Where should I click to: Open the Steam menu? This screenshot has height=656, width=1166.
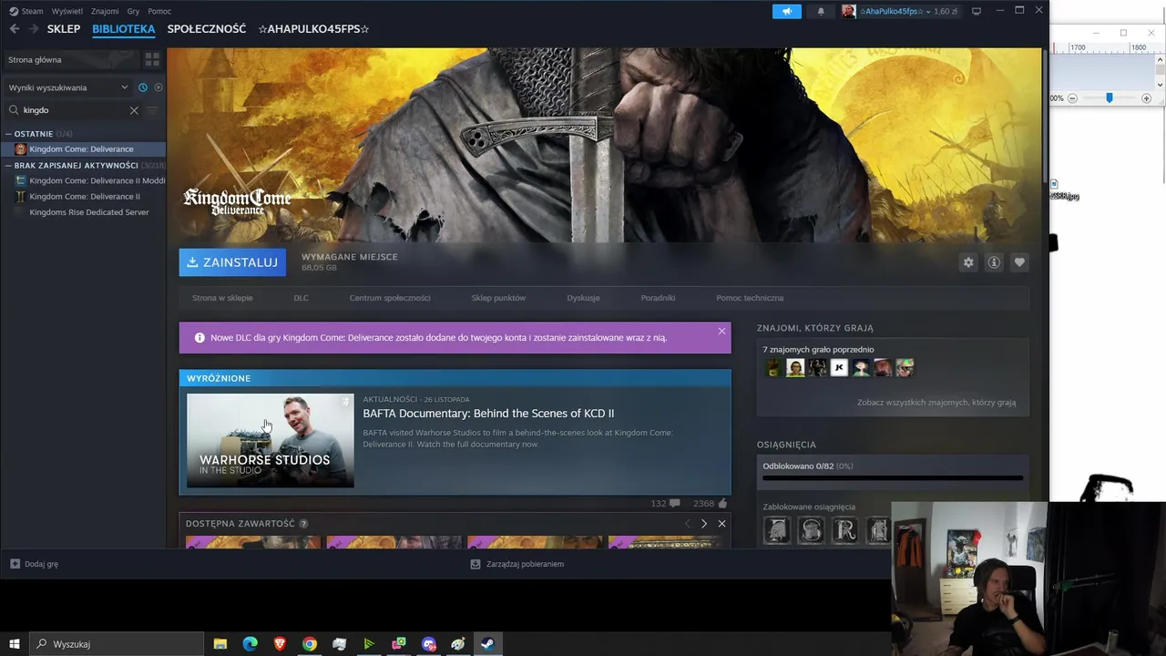click(26, 11)
